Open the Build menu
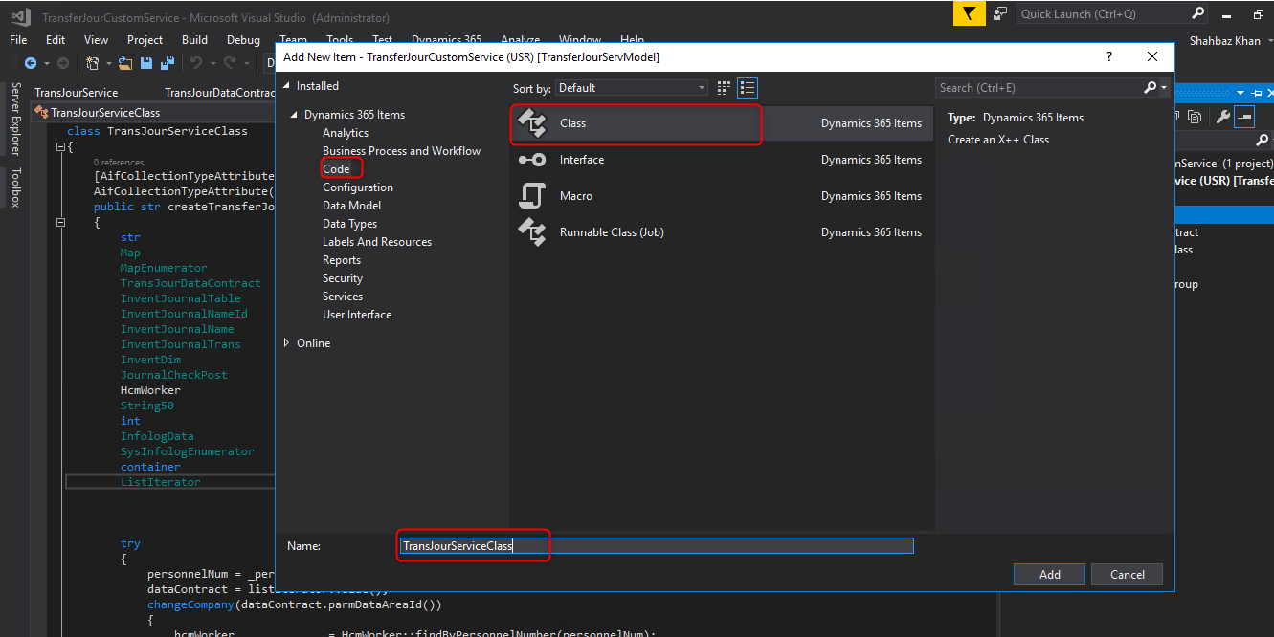This screenshot has width=1274, height=637. [194, 40]
